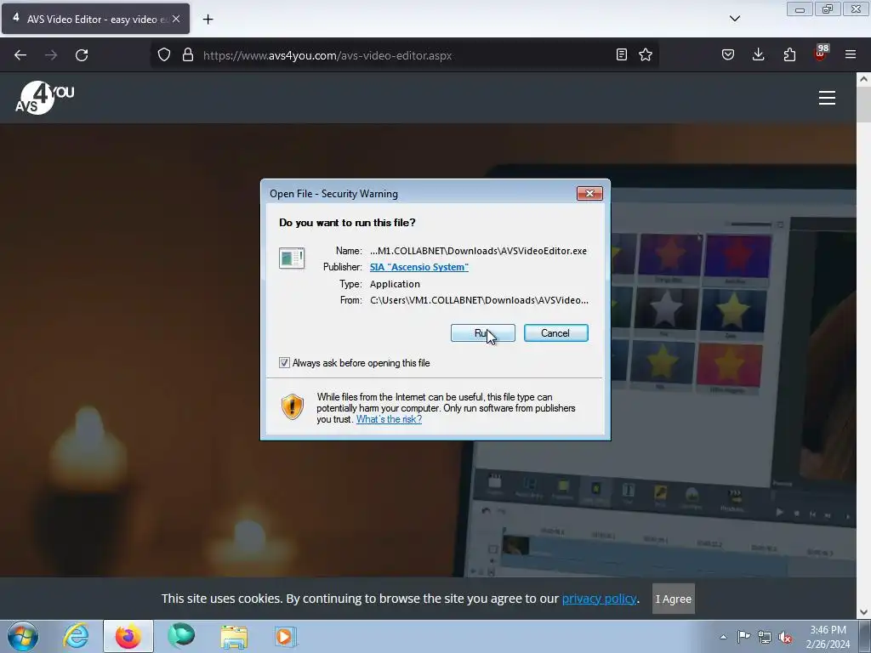Open the AVS4YOU site hamburger menu
Image resolution: width=871 pixels, height=653 pixels.
click(x=827, y=98)
